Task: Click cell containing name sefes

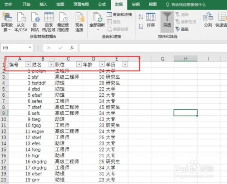Action: pos(43,101)
